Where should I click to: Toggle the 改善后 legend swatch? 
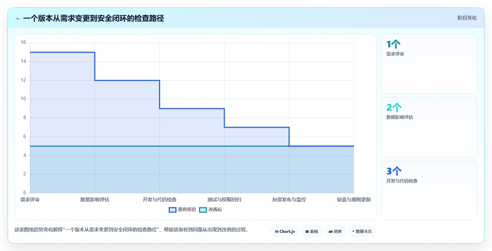click(203, 210)
